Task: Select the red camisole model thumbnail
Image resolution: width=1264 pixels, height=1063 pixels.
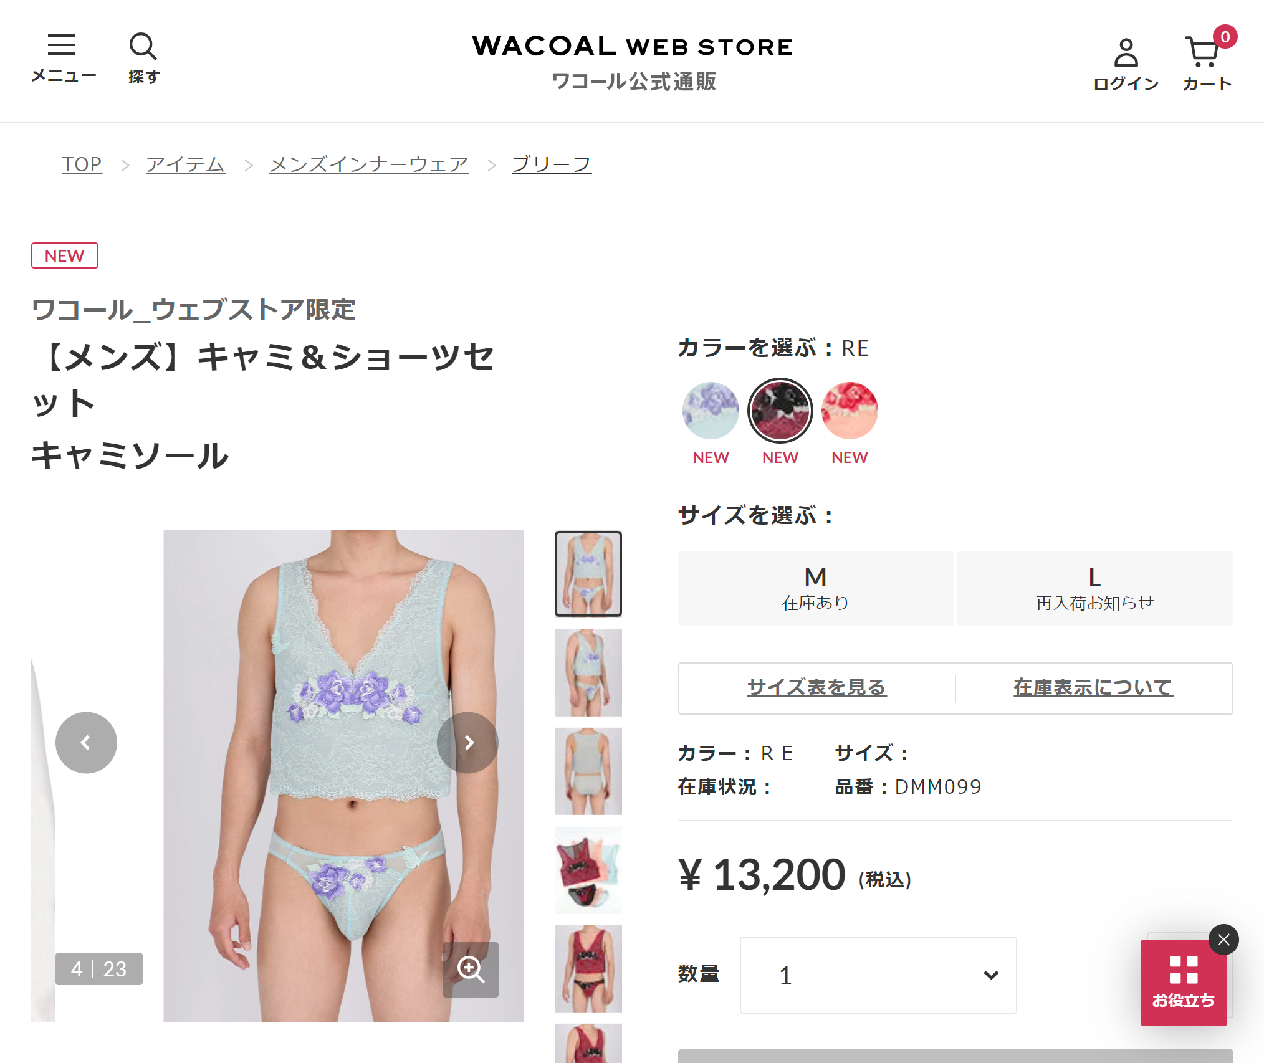Action: 588,969
